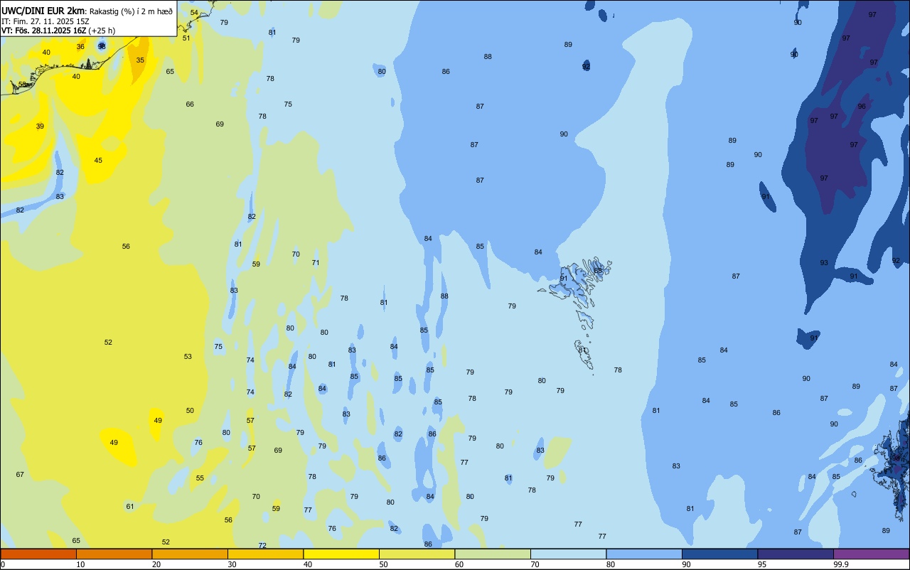910x570 pixels.
Task: Select the 'Rakastig (%) í 2 m hæð' label
Action: click(x=131, y=12)
